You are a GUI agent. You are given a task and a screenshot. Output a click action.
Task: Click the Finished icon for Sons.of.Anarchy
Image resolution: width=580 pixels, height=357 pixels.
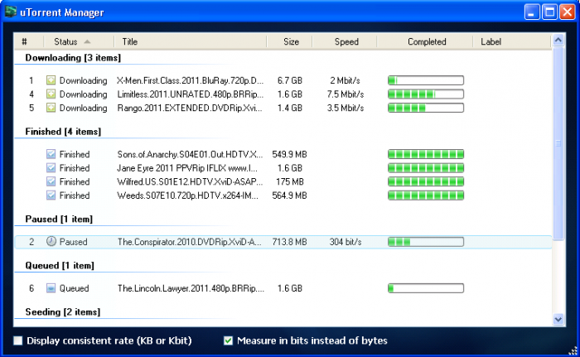click(51, 154)
